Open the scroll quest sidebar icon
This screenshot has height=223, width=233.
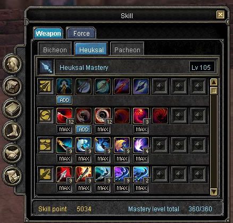click(12, 176)
